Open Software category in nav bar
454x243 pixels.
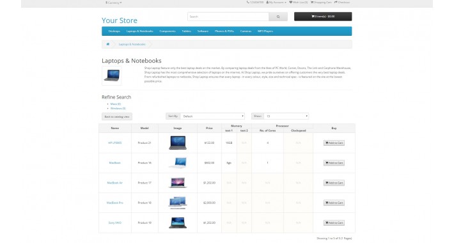pos(203,31)
